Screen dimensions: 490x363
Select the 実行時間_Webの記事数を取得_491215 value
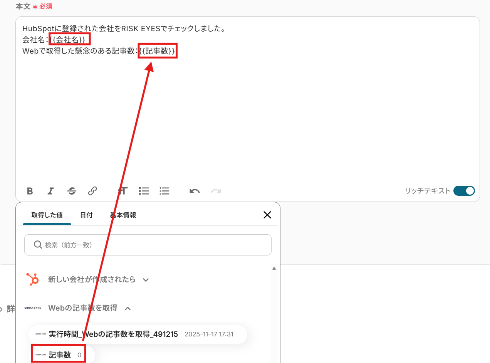click(x=138, y=334)
